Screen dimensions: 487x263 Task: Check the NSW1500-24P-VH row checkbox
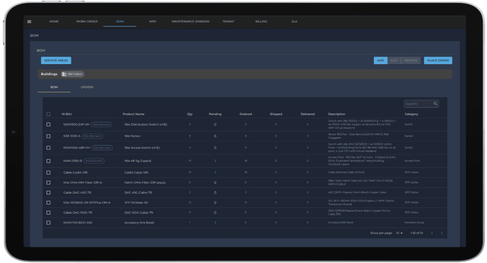(49, 124)
